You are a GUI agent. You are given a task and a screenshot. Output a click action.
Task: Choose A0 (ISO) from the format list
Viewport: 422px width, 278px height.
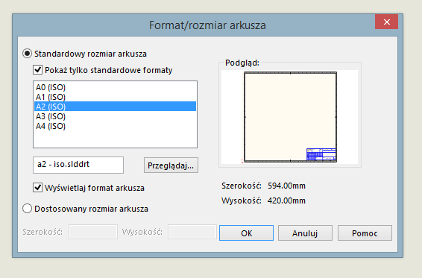(x=115, y=87)
